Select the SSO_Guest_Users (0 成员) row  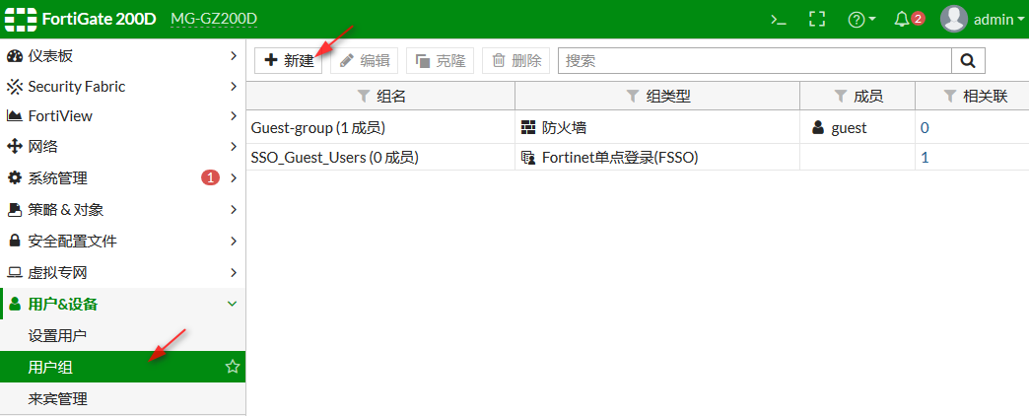638,158
